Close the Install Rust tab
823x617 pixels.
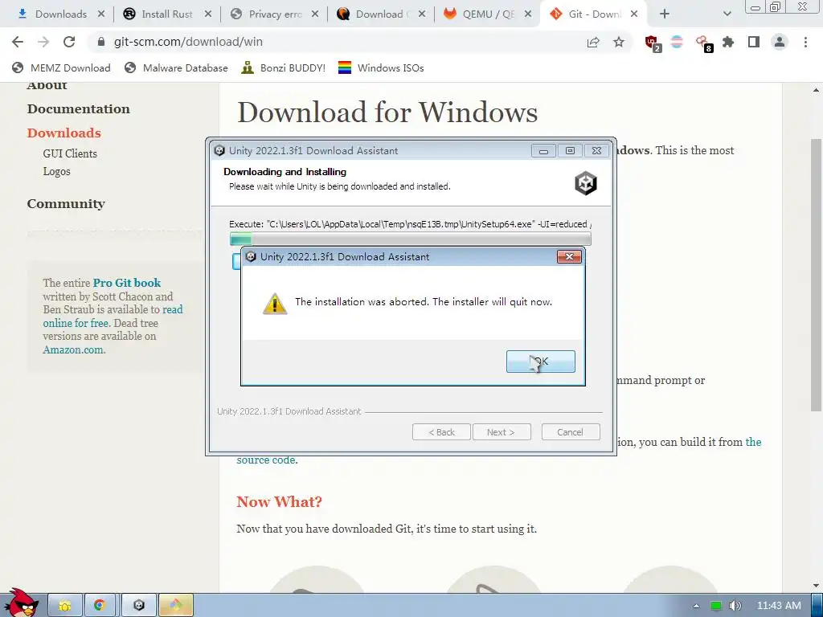[208, 14]
